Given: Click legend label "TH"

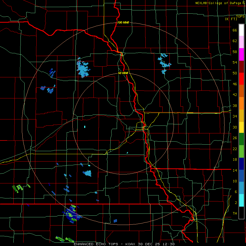Looking at the screenshot, I should click(235, 213).
